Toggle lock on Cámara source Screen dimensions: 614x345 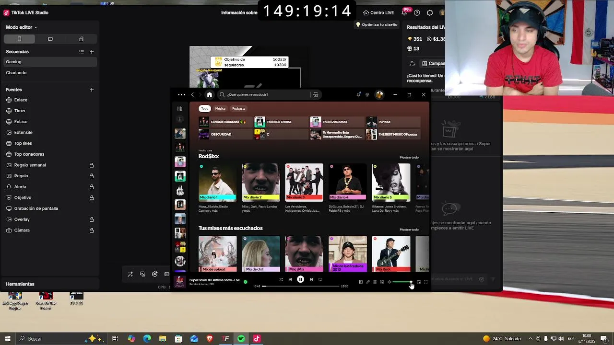92,230
